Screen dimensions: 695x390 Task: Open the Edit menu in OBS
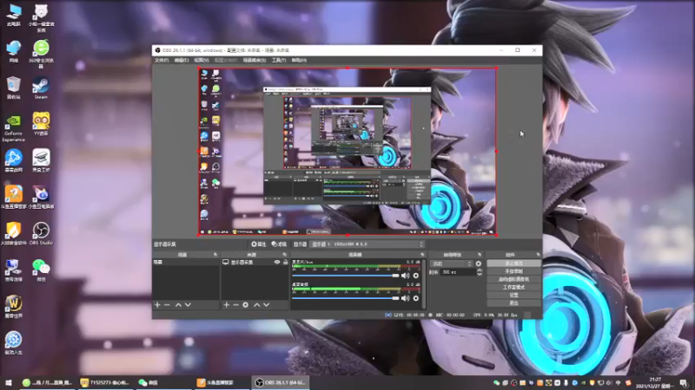[x=182, y=60]
